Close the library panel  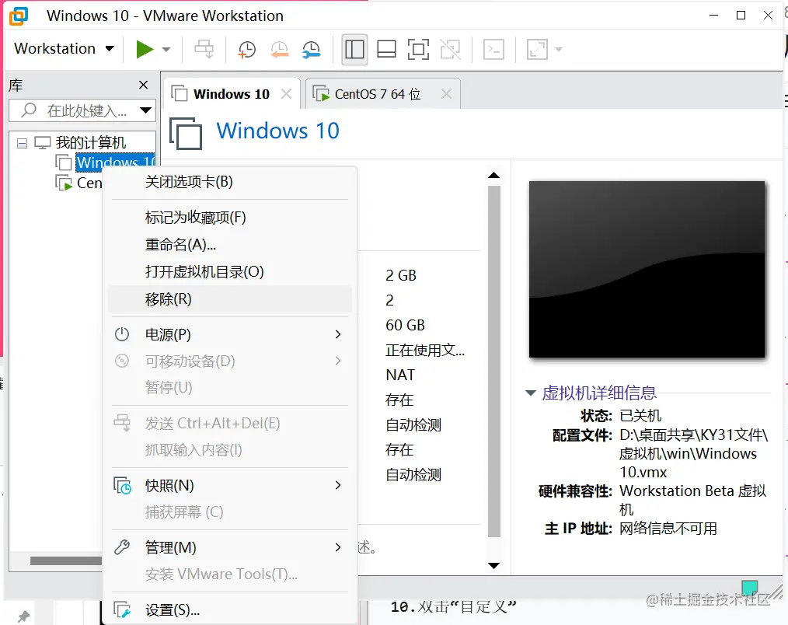point(143,85)
